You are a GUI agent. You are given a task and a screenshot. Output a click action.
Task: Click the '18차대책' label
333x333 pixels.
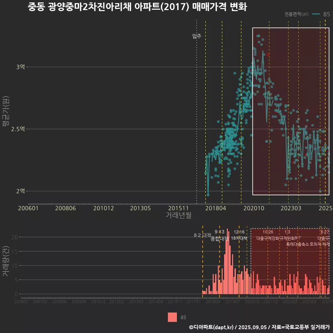coord(239,238)
